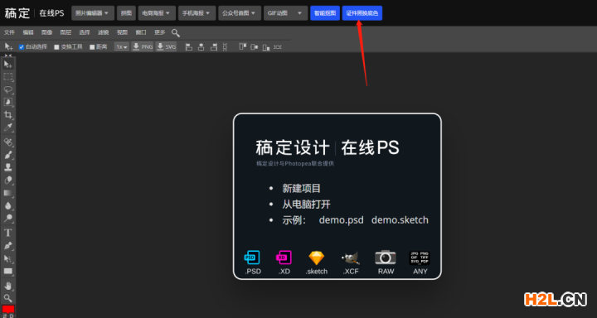Viewport: 597px width, 318px height.
Task: Select the Move tool in the left toolbar
Action: 8,65
